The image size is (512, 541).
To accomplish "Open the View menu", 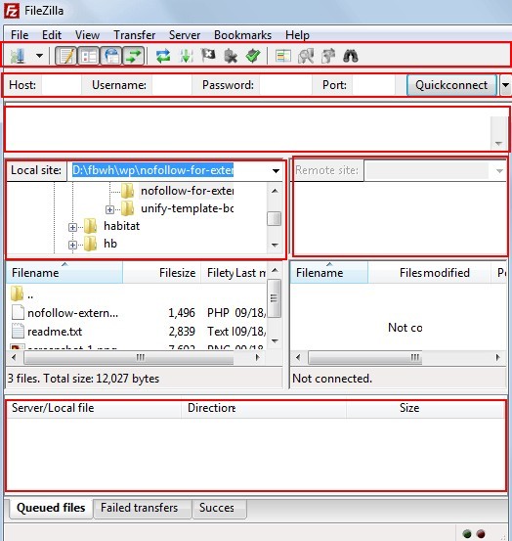I will click(88, 35).
